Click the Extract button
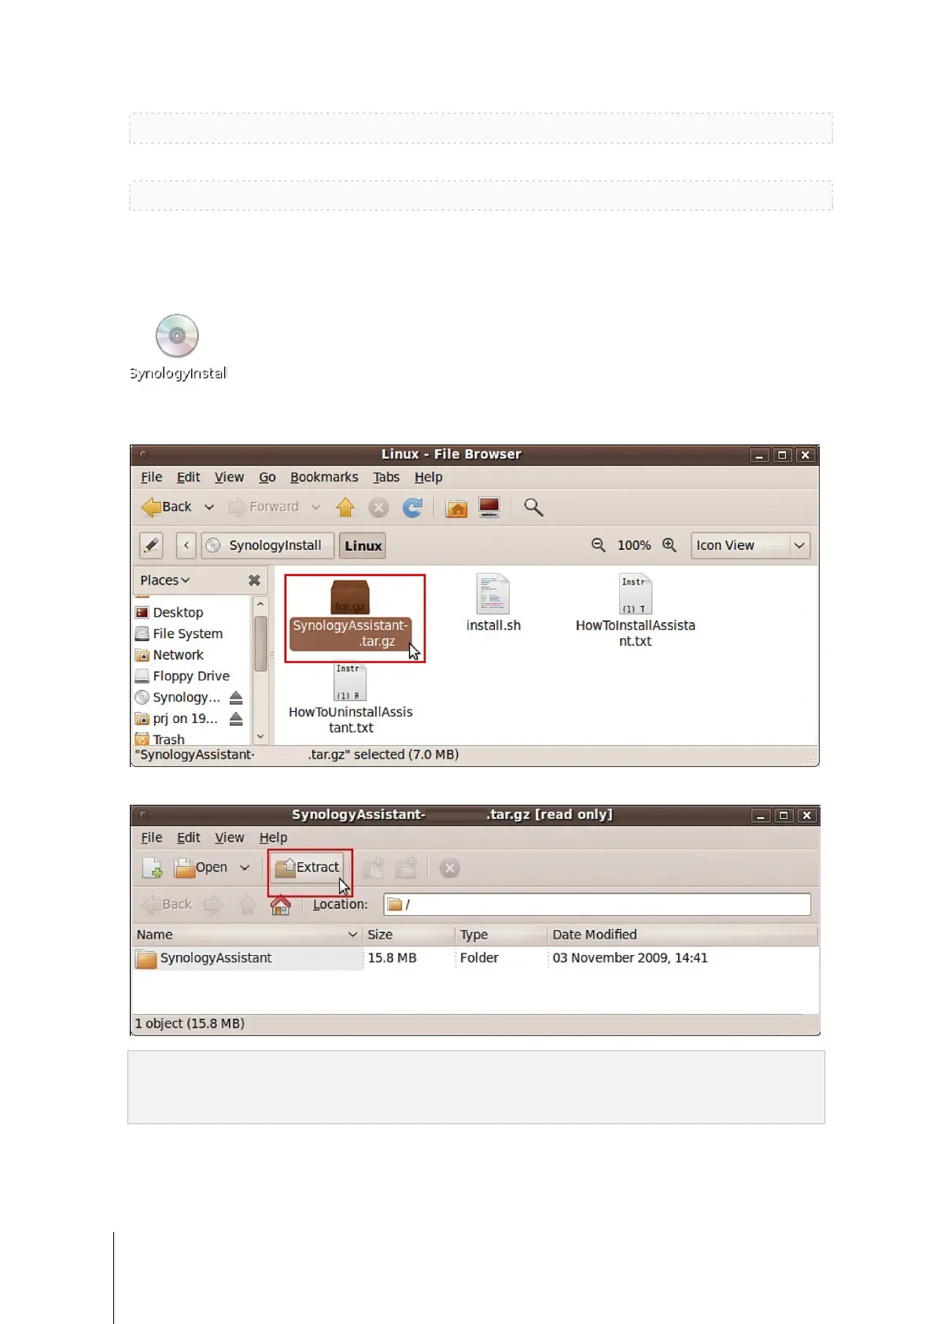This screenshot has width=937, height=1324. [x=308, y=868]
